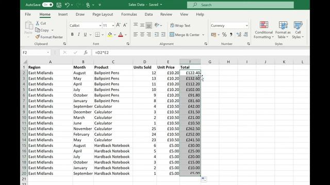The width and height of the screenshot is (330, 185).
Task: Switch to the Data tab
Action: coord(148,14)
